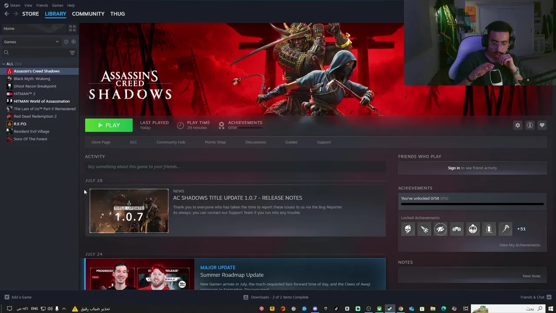Open the Discussions link
The image size is (556, 313).
[255, 142]
